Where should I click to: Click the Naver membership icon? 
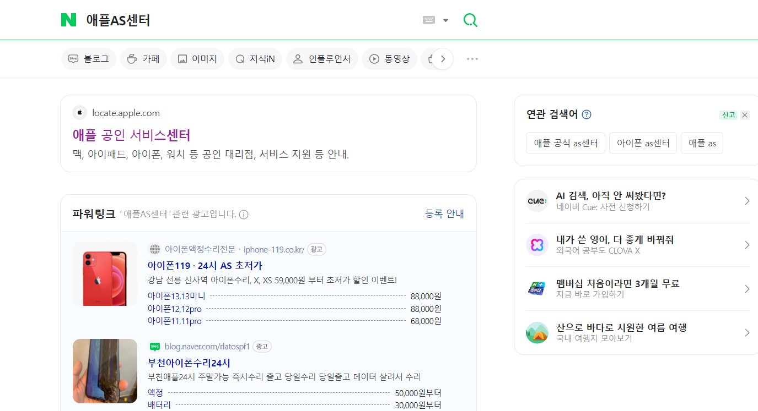tap(537, 289)
